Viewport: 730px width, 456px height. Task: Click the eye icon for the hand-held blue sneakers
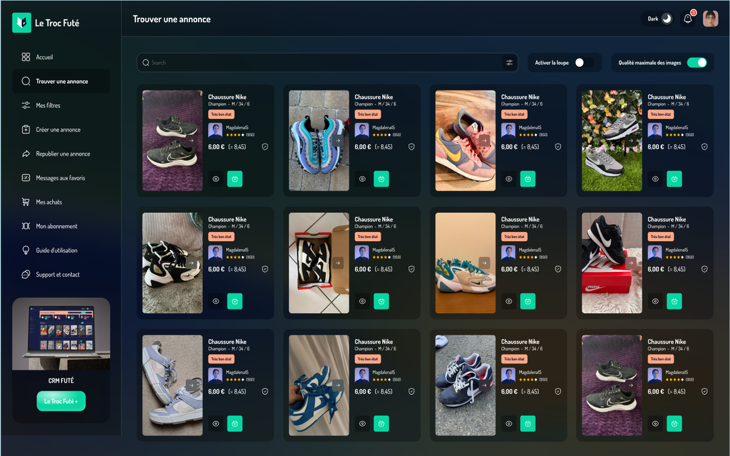pos(362,424)
